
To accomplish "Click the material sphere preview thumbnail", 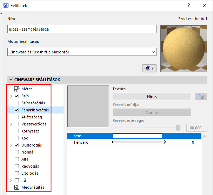I will tap(184, 48).
